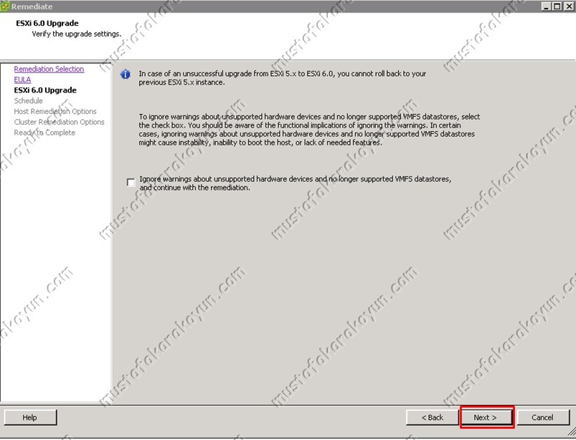Select the ESXi 6.0 Upgrade step in sidebar
The height and width of the screenshot is (440, 576).
pos(45,90)
